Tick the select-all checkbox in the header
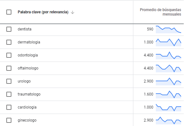Screen dimensions: 184x126 tap(9, 12)
